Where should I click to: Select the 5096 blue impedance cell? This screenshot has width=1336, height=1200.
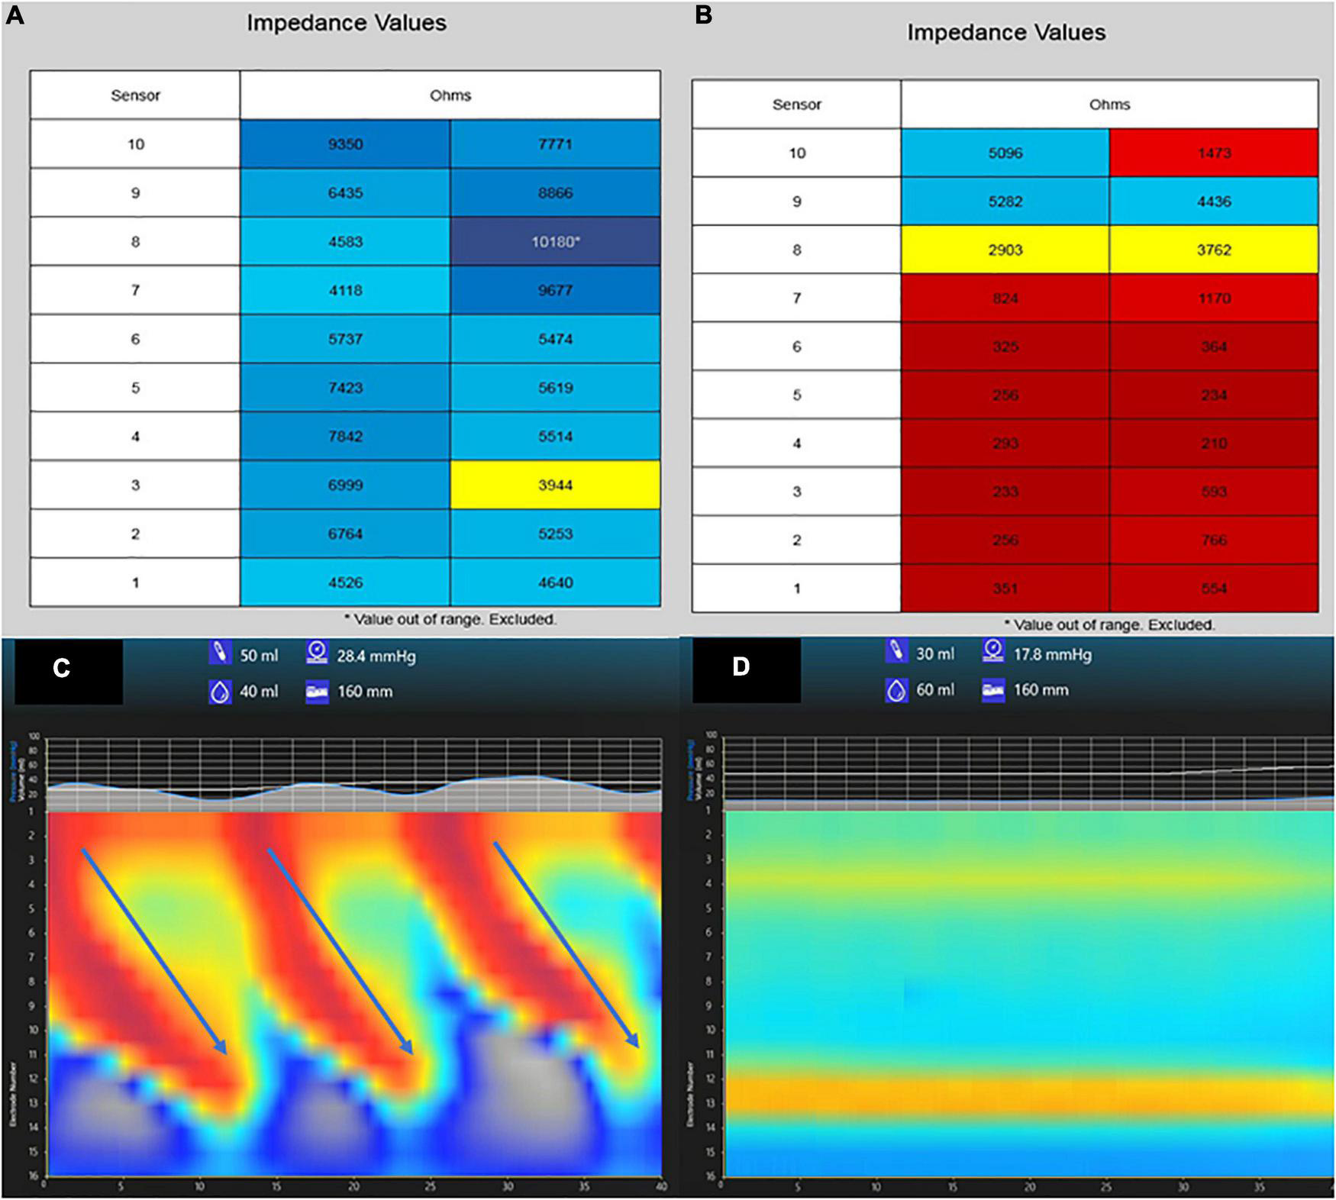point(1005,153)
